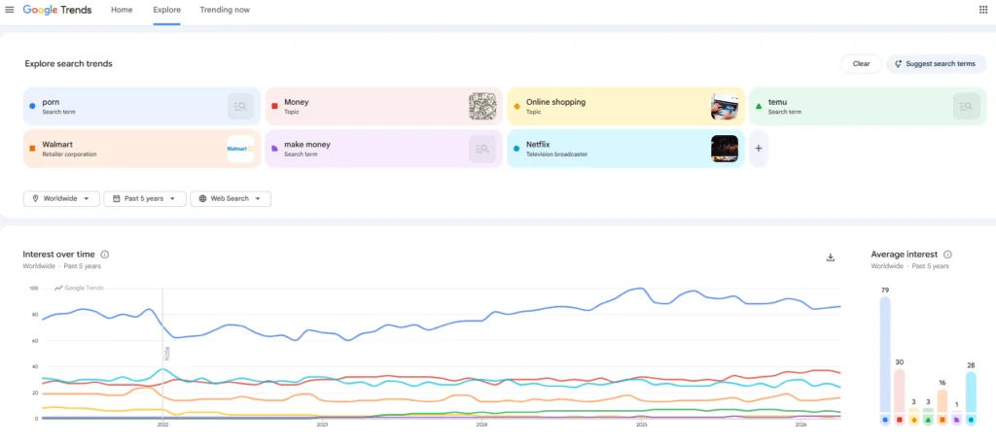The image size is (996, 445).
Task: Click the 2023 label on time axis
Action: 322,425
